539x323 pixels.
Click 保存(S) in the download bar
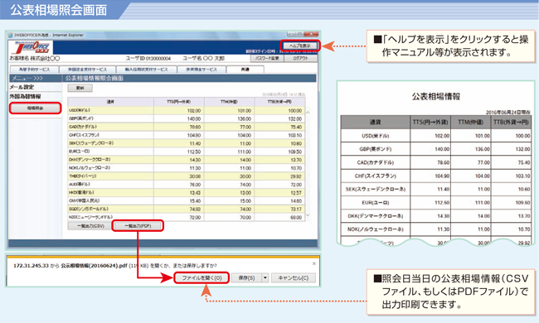246,278
